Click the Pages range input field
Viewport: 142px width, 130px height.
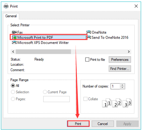[x=57, y=99]
